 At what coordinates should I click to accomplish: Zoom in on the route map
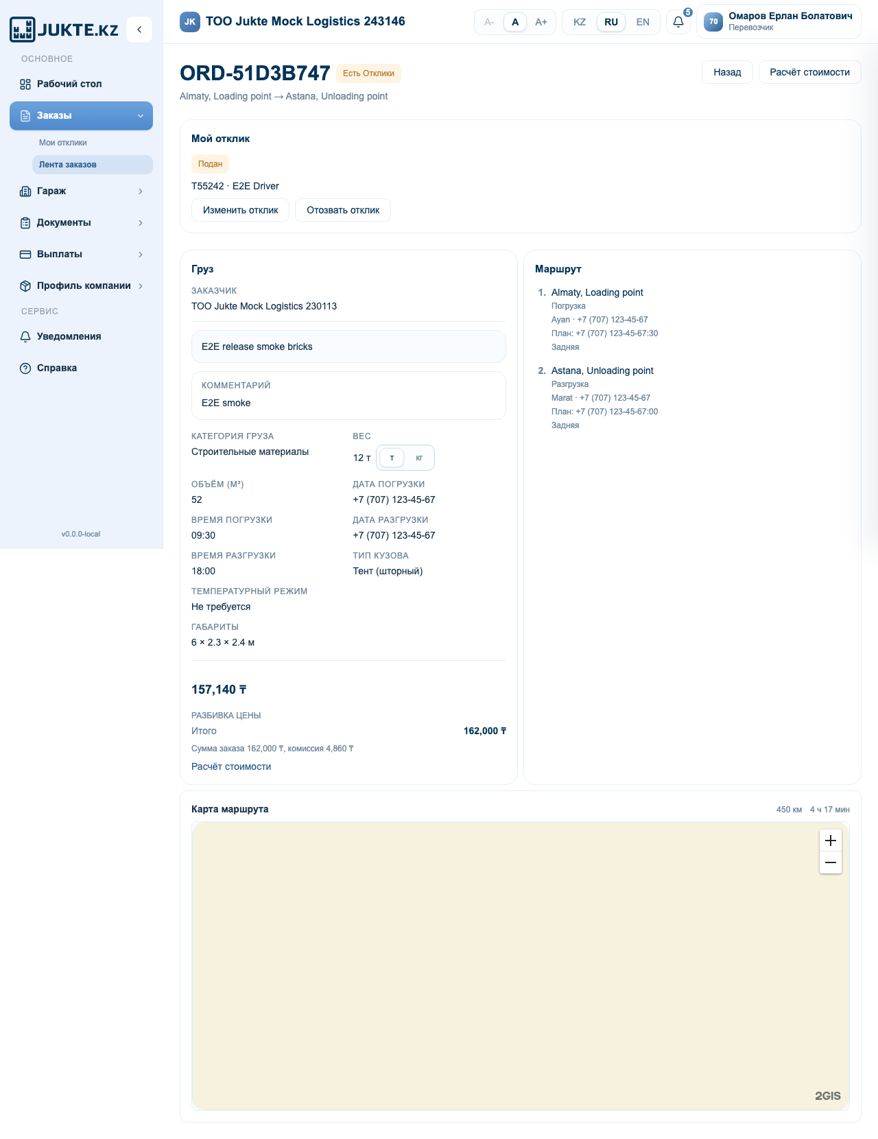831,841
